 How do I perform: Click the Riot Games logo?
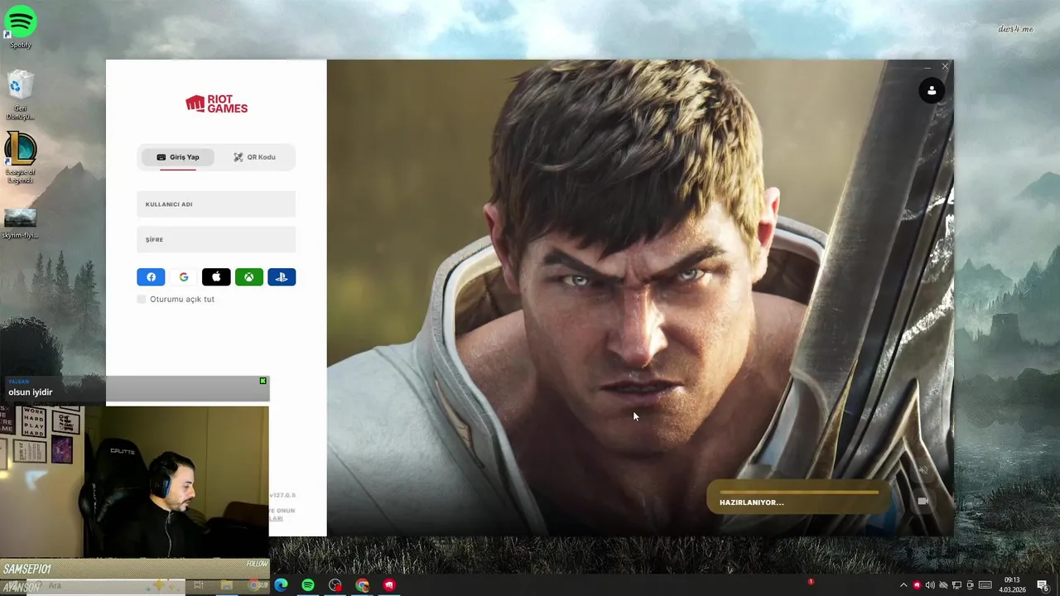pyautogui.click(x=216, y=103)
